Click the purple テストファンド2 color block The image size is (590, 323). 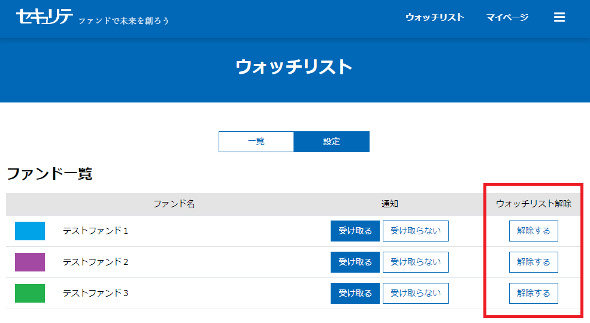[30, 262]
